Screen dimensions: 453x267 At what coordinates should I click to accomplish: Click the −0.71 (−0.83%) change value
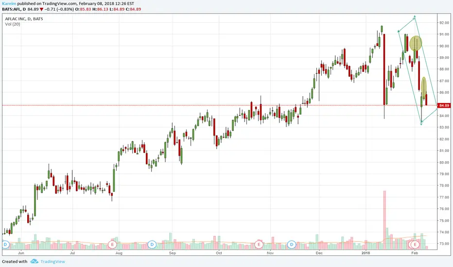(59, 9)
